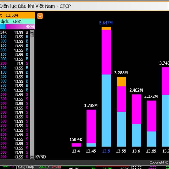The image size is (169, 169).
Task: Select the 2.462M bar at price 13.6
Action: (x=136, y=121)
